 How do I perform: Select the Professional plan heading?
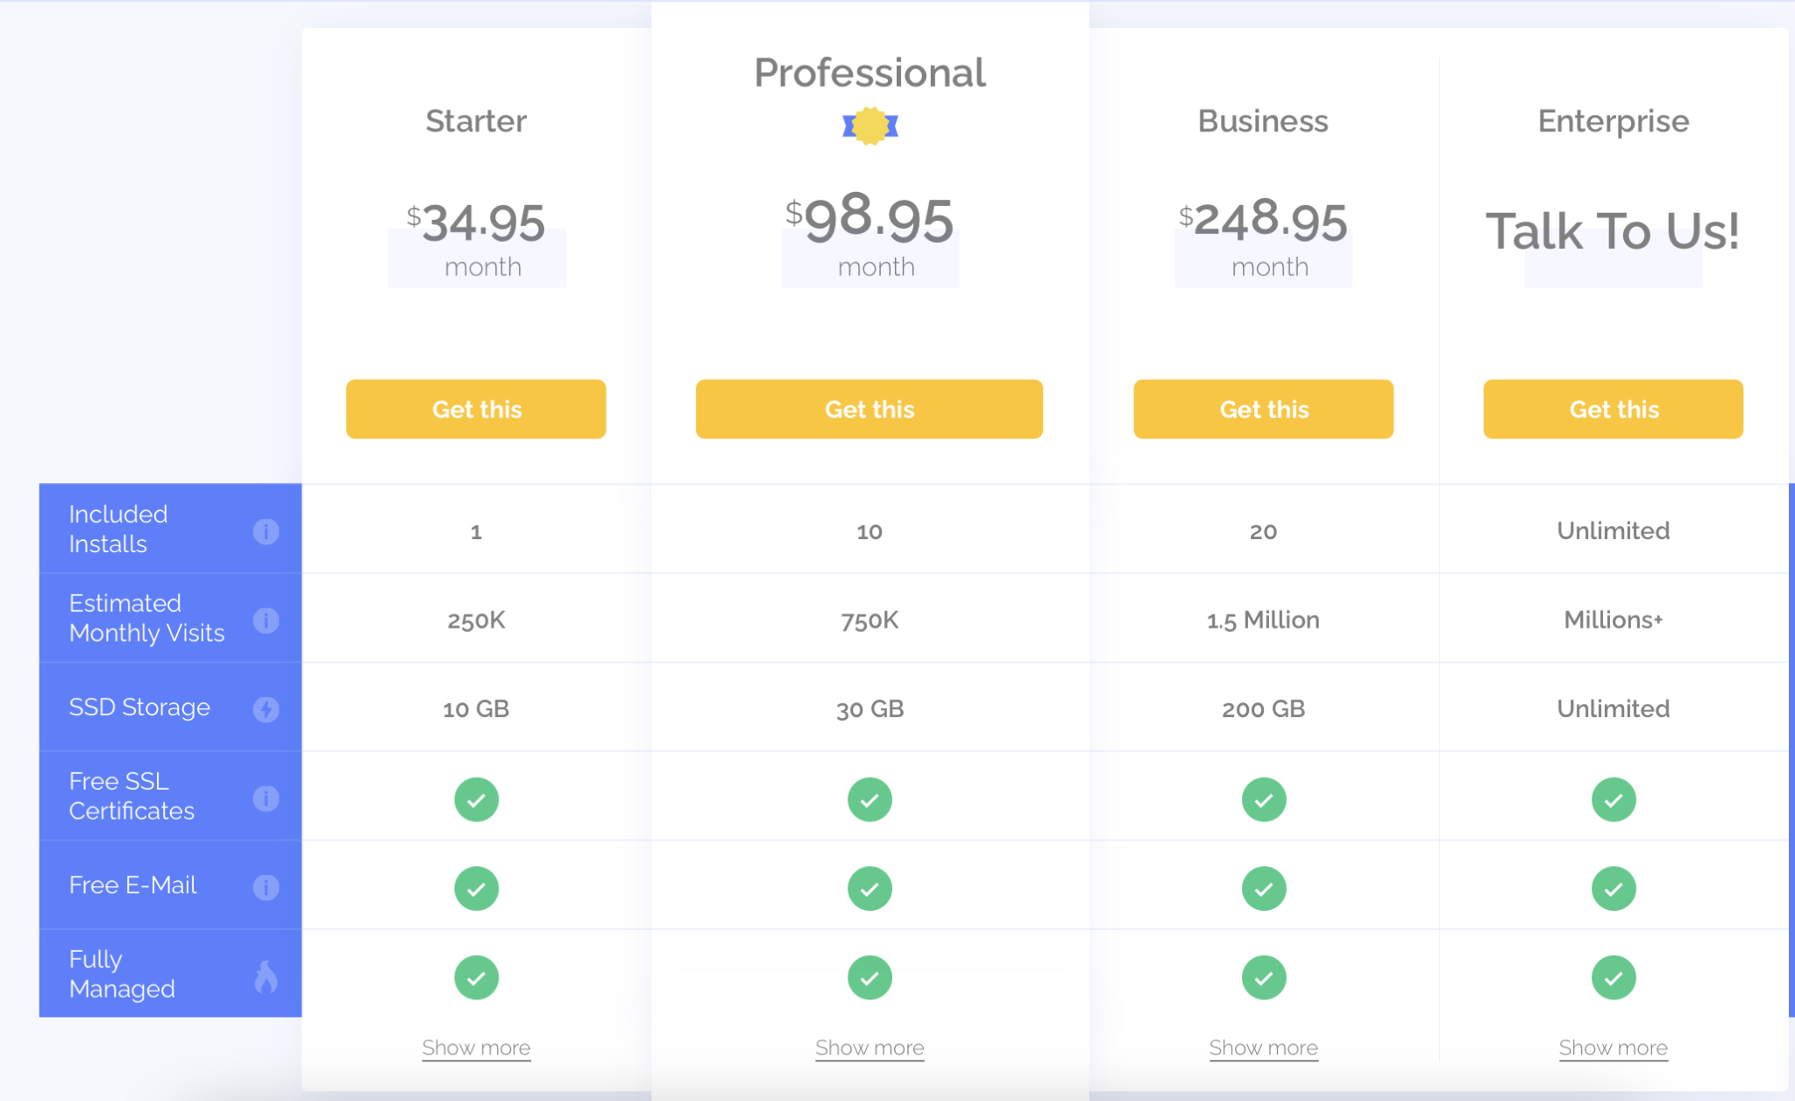870,73
